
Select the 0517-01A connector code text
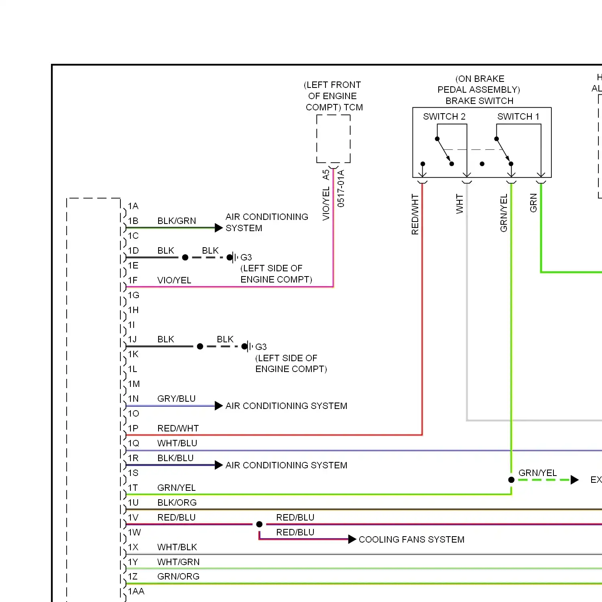[341, 188]
